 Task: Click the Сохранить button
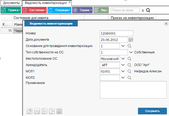point(152,111)
